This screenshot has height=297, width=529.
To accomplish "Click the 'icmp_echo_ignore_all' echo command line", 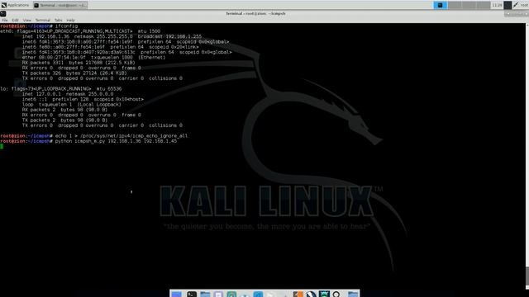I will point(93,135).
